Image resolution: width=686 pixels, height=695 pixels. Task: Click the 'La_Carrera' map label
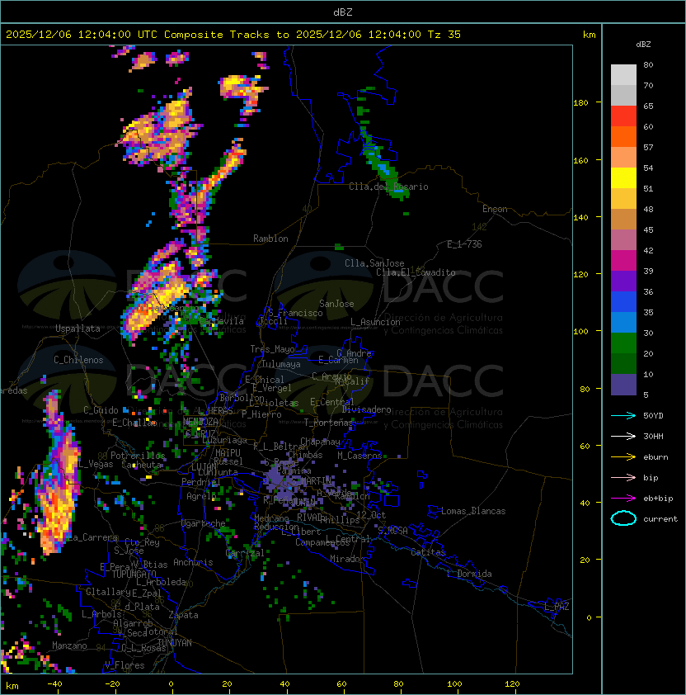pos(93,537)
